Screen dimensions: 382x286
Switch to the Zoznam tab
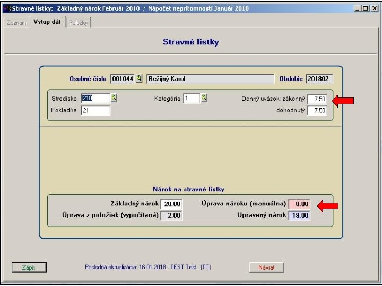(x=16, y=23)
